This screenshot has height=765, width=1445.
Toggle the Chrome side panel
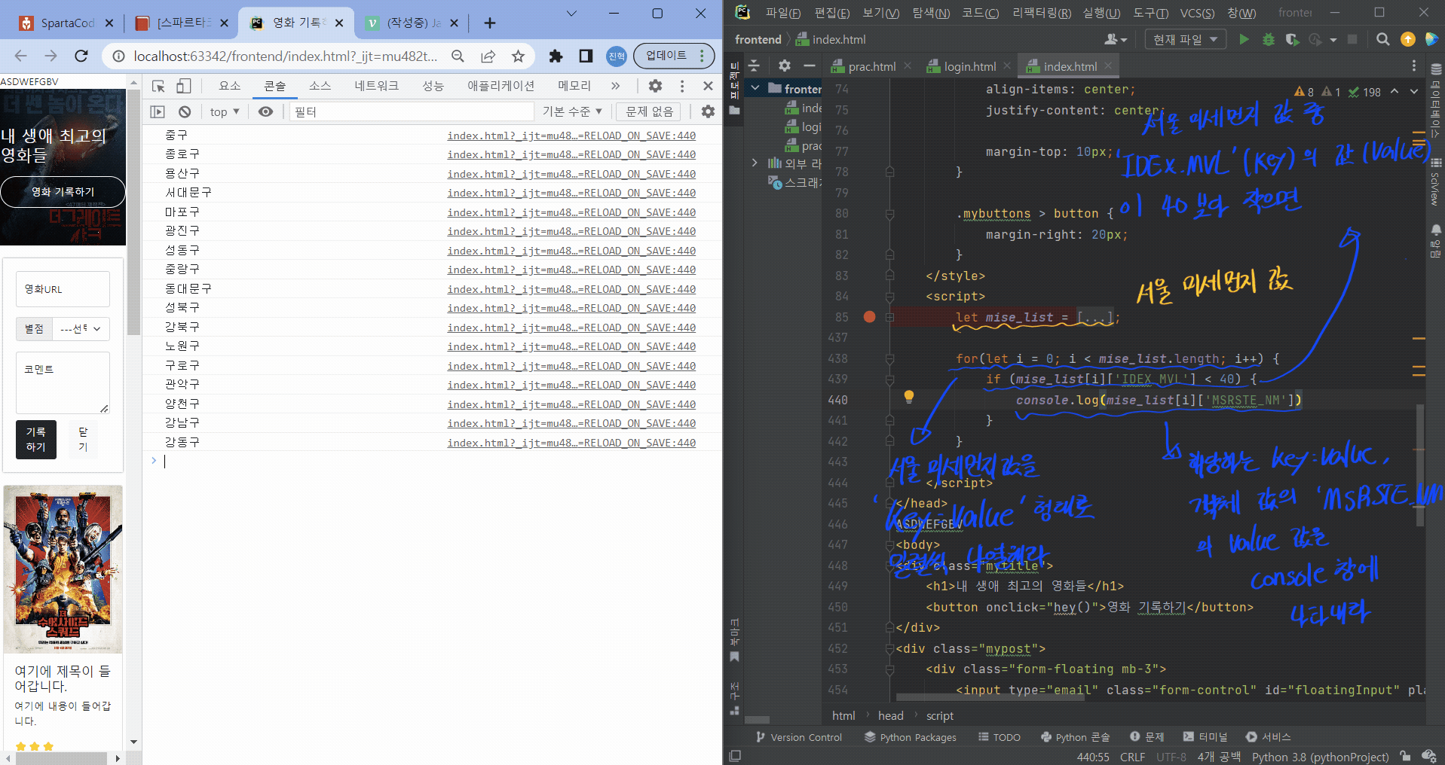click(586, 56)
